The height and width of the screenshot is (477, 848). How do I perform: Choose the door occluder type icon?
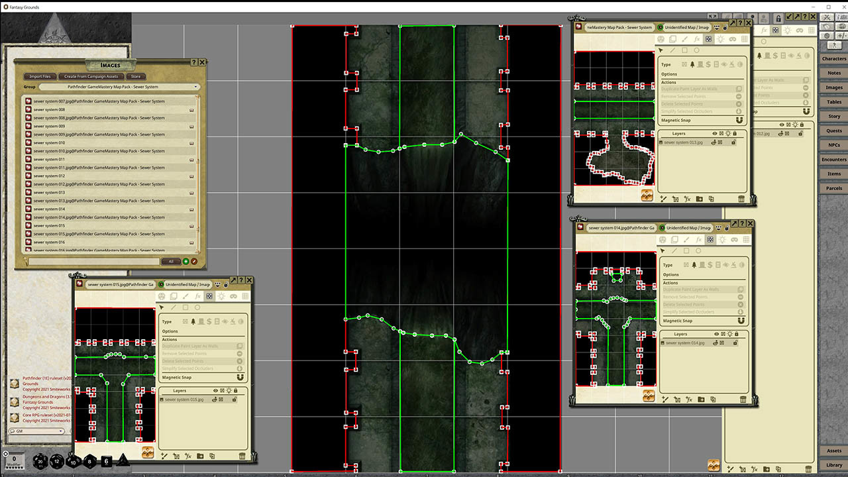217,322
